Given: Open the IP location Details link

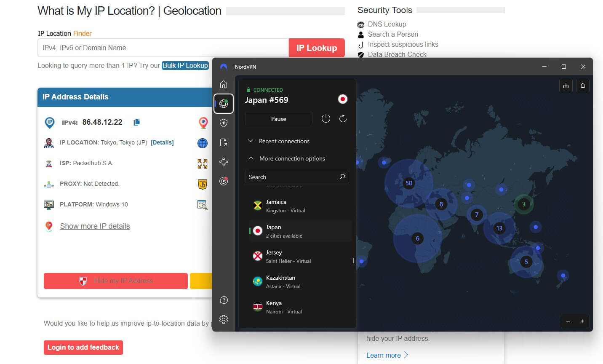Looking at the screenshot, I should pos(162,142).
